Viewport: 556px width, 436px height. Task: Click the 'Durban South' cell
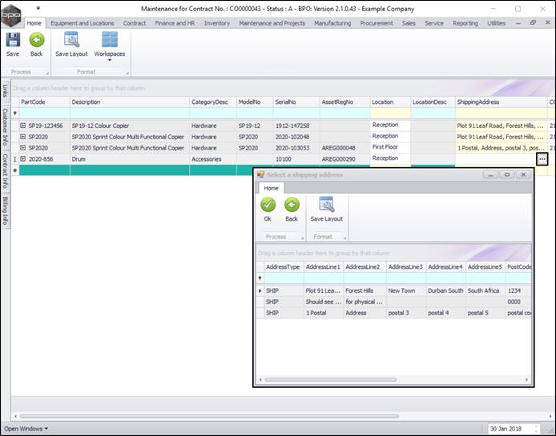point(445,290)
